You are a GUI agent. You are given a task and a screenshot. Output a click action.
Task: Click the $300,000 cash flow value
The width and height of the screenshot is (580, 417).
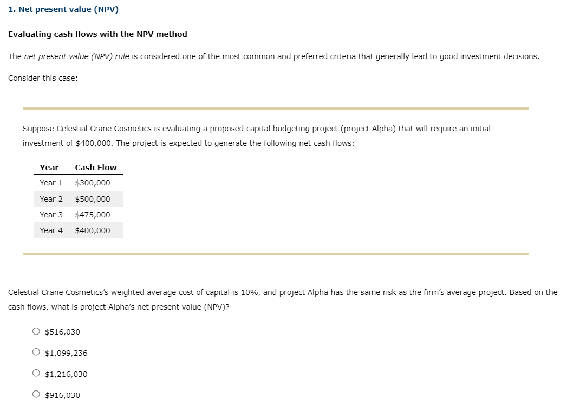click(93, 183)
